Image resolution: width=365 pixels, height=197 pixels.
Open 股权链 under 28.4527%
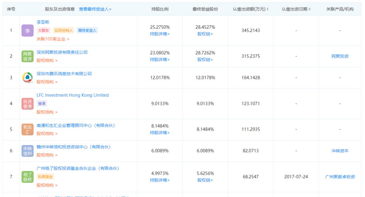point(205,34)
